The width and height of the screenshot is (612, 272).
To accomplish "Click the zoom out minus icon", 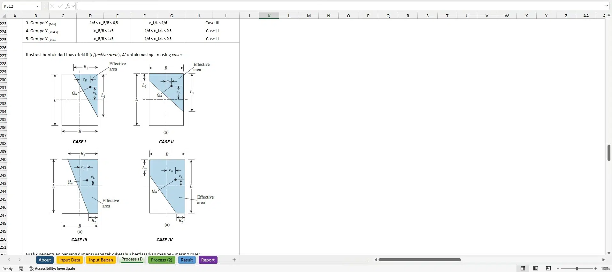I will (x=558, y=268).
